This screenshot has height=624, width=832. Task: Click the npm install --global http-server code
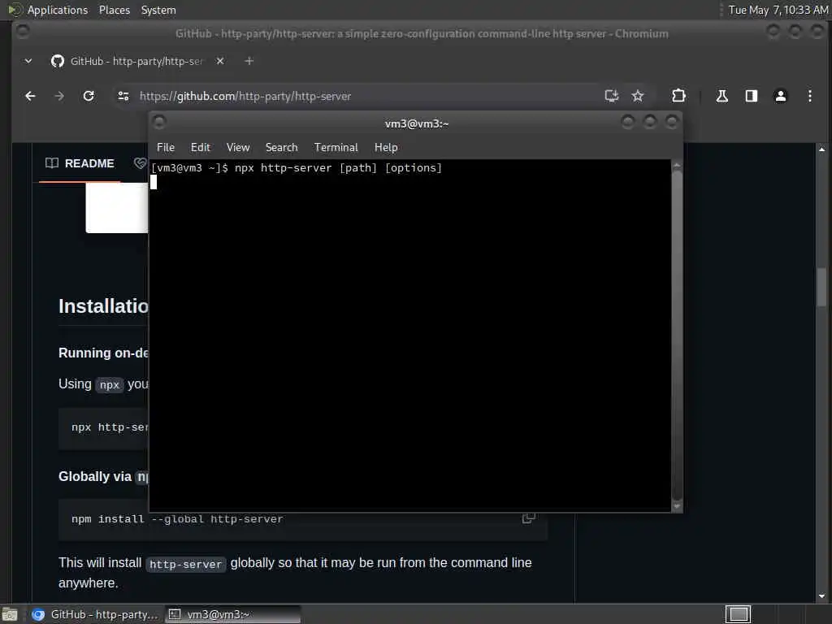(x=178, y=519)
